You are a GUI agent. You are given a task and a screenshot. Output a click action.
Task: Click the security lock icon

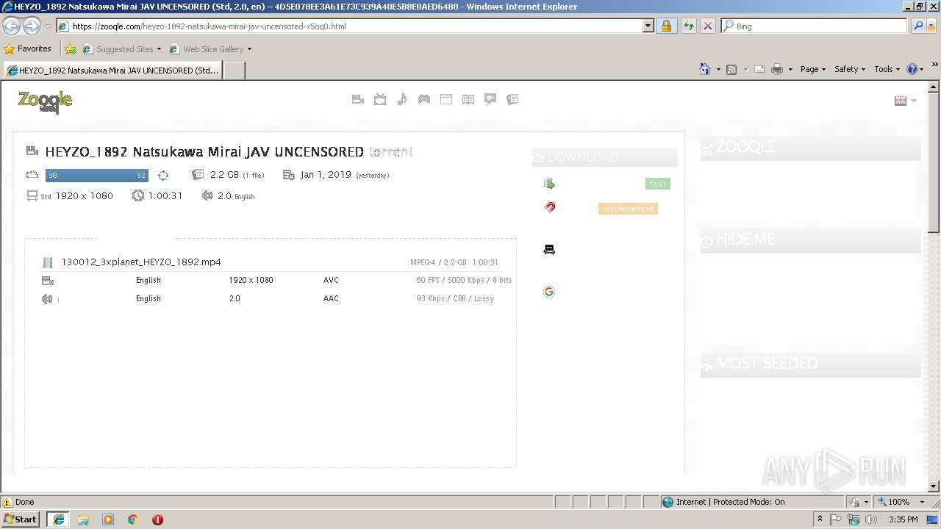click(666, 26)
